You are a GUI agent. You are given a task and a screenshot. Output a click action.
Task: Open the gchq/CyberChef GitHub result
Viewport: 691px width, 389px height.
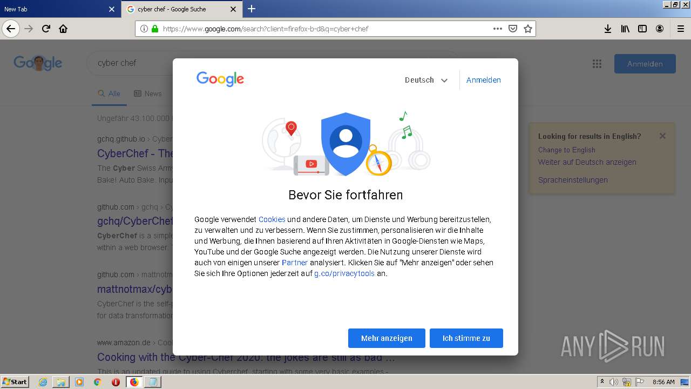pos(135,221)
